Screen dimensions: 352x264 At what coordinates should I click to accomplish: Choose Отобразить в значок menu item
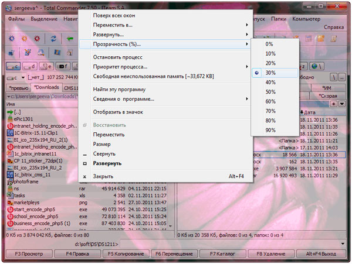pyautogui.click(x=165, y=112)
